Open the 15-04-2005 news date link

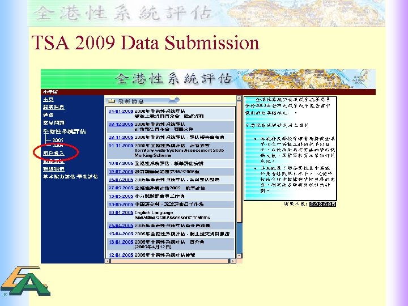tap(121, 233)
